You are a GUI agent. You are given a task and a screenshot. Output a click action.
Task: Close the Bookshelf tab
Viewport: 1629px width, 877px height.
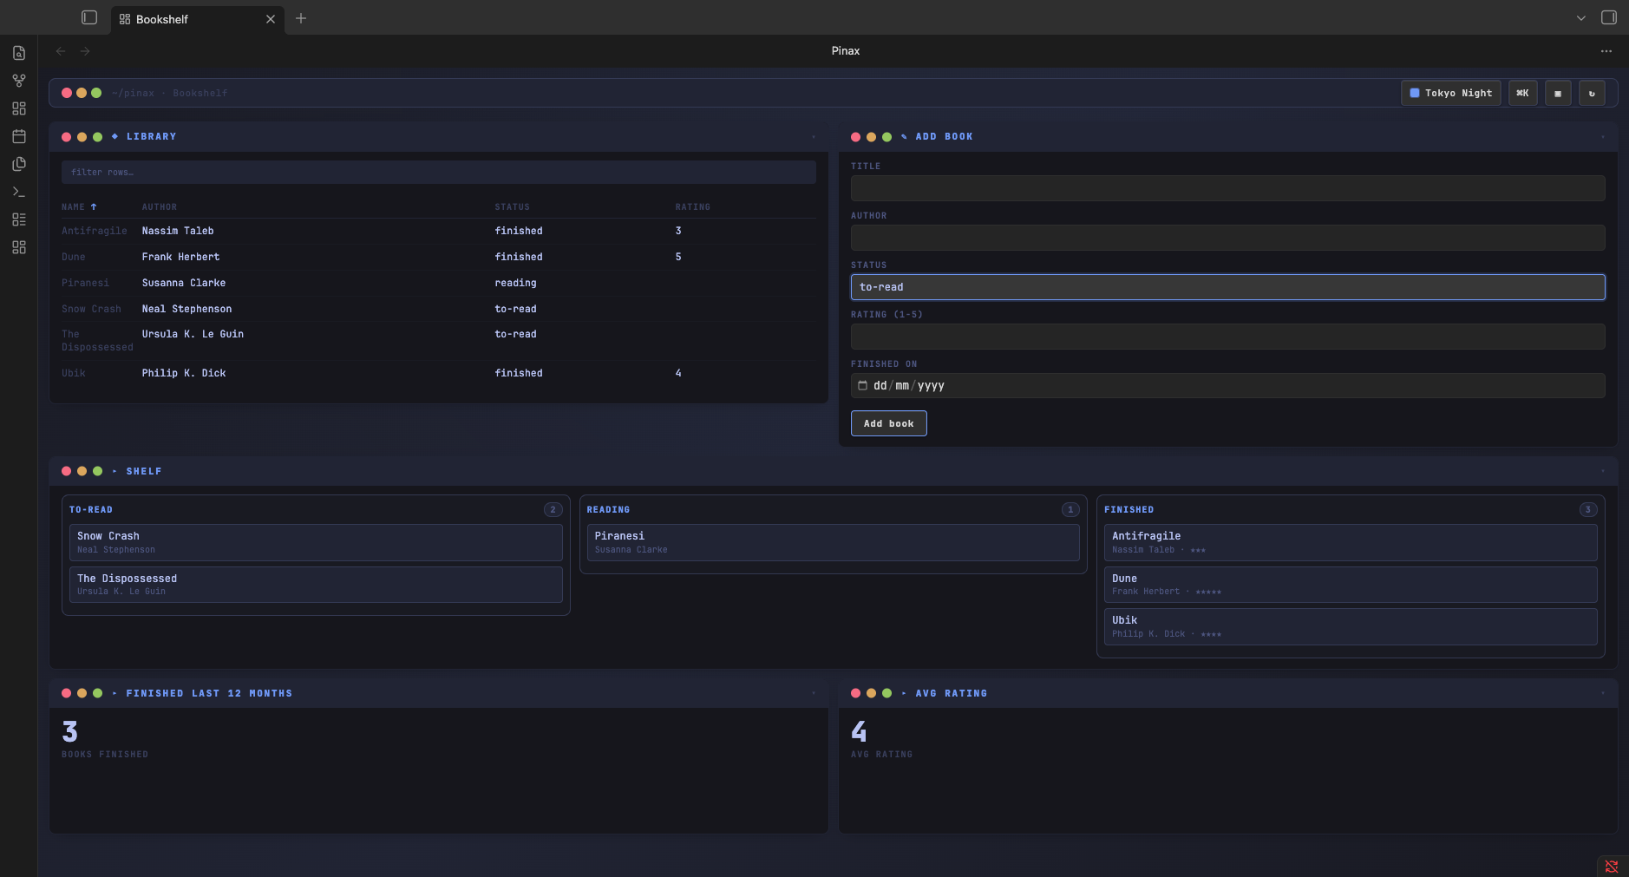coord(271,19)
